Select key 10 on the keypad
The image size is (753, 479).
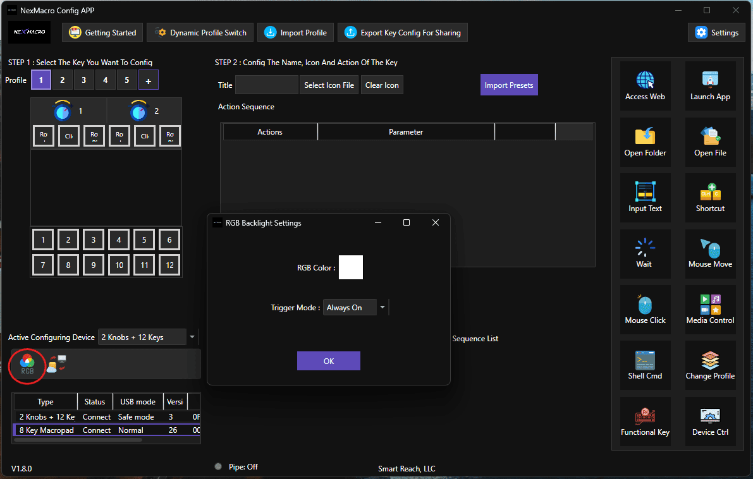(119, 265)
